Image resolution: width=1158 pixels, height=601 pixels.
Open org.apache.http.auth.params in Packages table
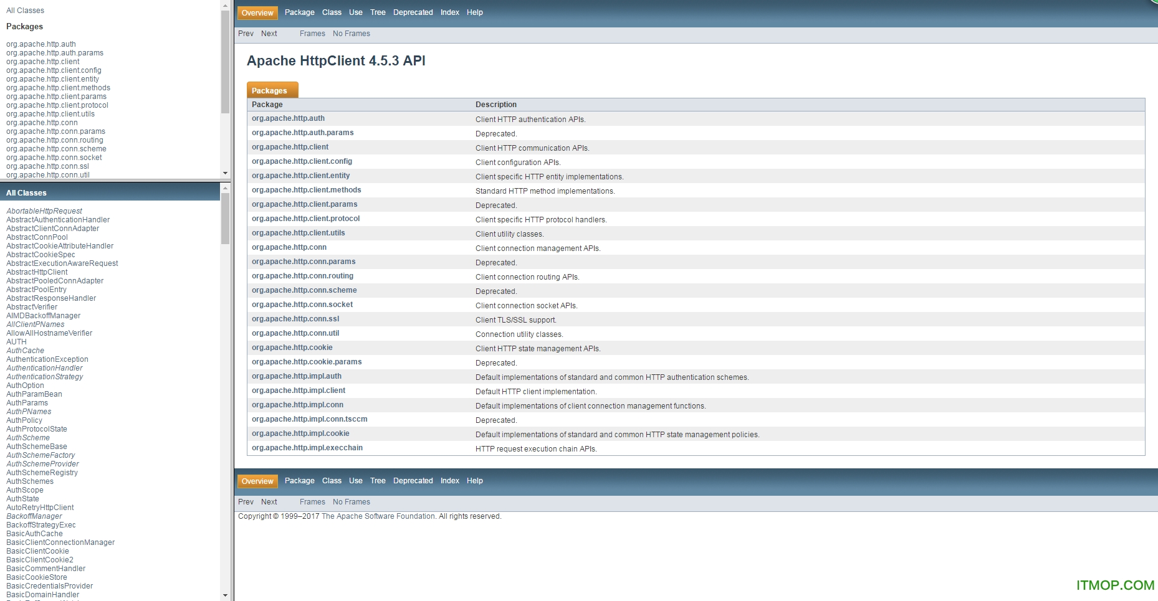[x=302, y=133]
